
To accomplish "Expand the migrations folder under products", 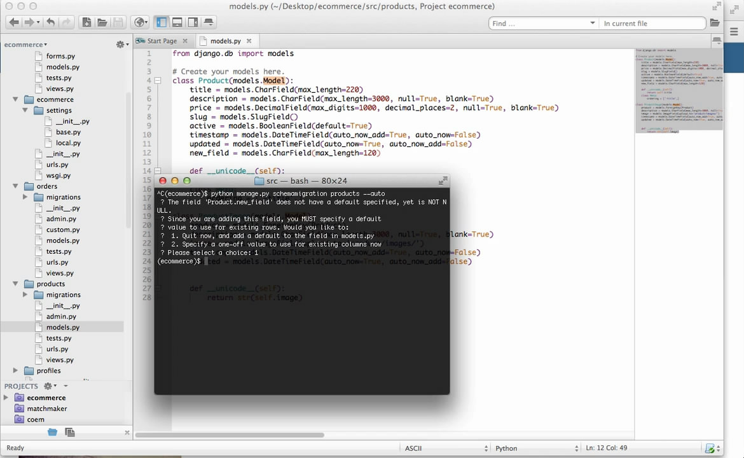I will (25, 295).
